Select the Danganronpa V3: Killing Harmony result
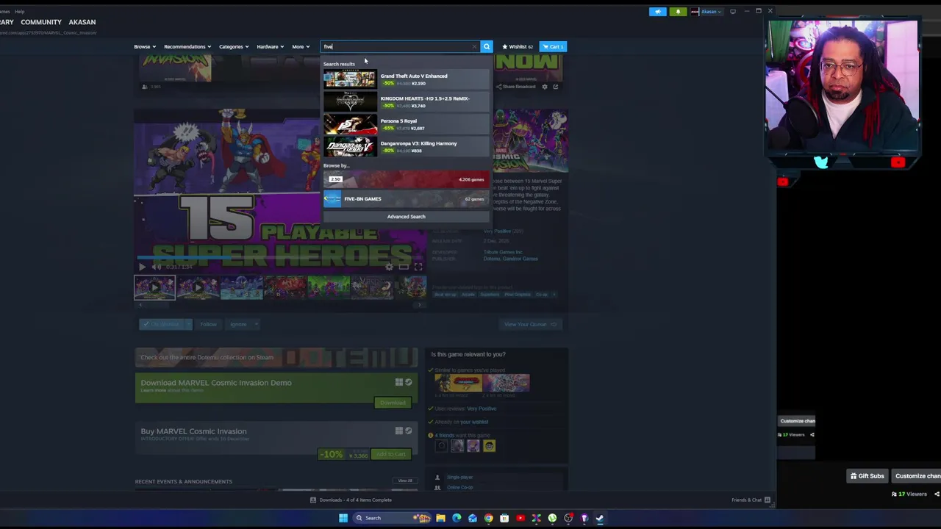 (x=406, y=147)
